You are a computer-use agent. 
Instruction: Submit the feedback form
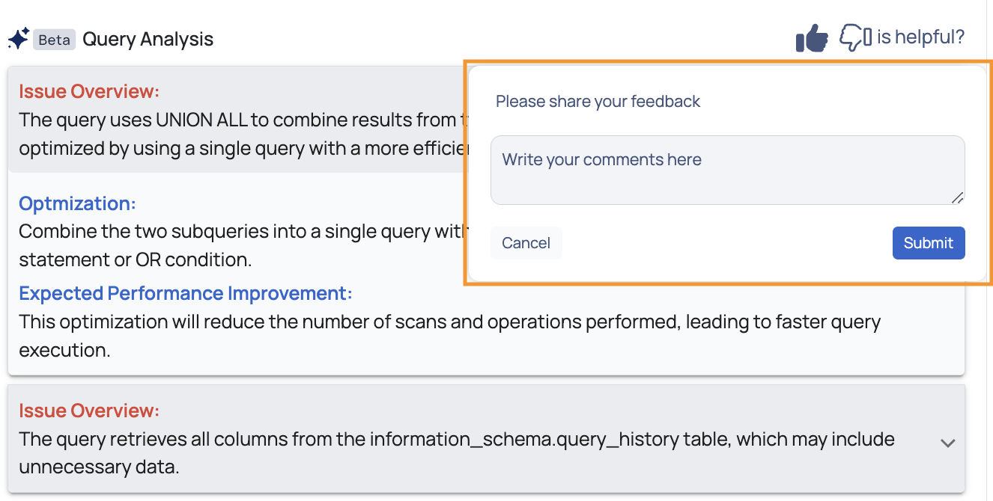click(929, 243)
